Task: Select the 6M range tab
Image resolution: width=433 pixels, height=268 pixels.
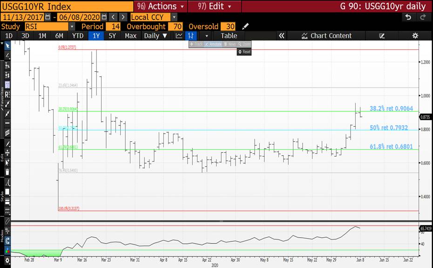Action: pyautogui.click(x=59, y=36)
